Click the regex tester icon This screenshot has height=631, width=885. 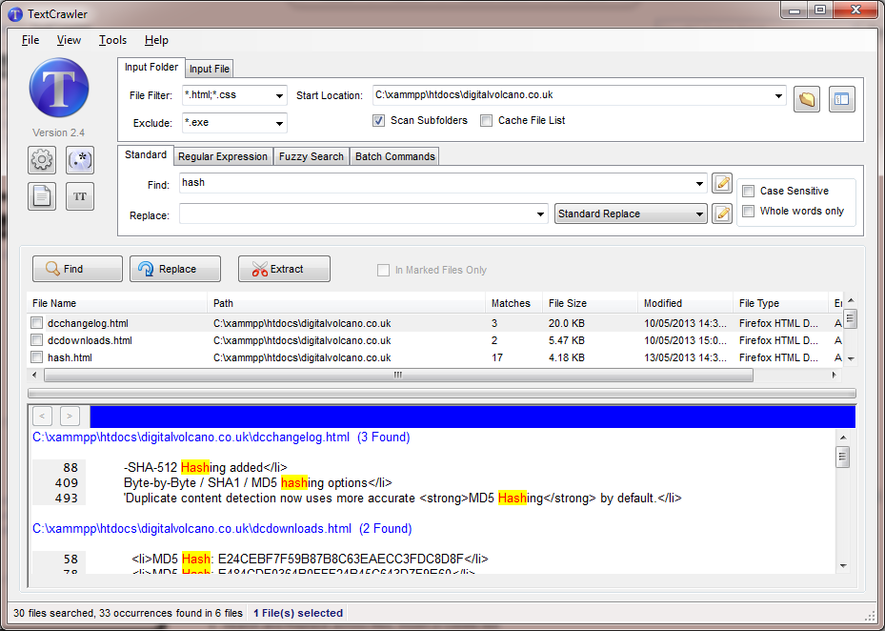tap(80, 159)
